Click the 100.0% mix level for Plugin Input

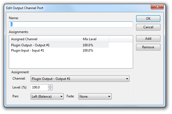click(88, 50)
